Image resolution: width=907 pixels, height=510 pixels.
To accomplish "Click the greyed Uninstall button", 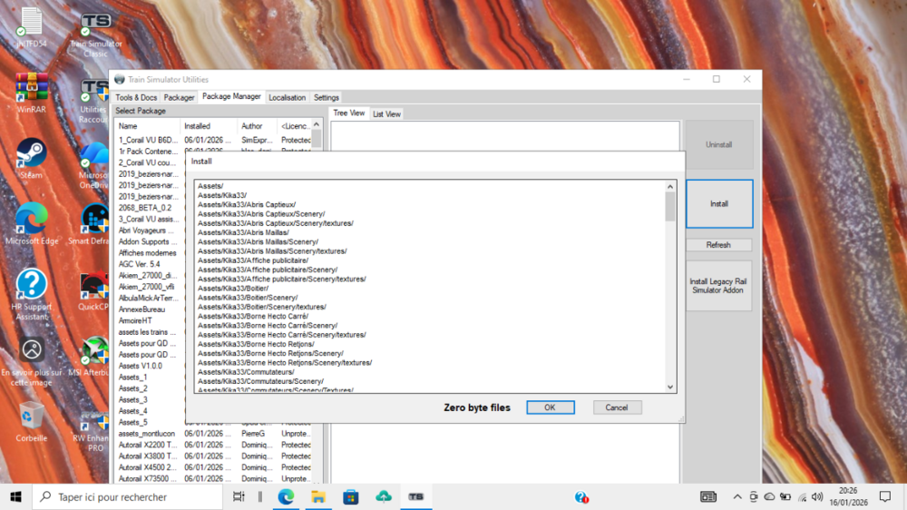I will click(719, 144).
